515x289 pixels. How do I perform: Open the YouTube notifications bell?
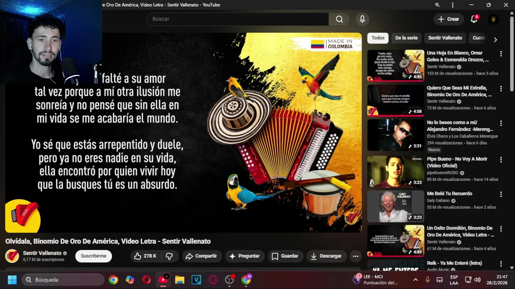pyautogui.click(x=474, y=19)
